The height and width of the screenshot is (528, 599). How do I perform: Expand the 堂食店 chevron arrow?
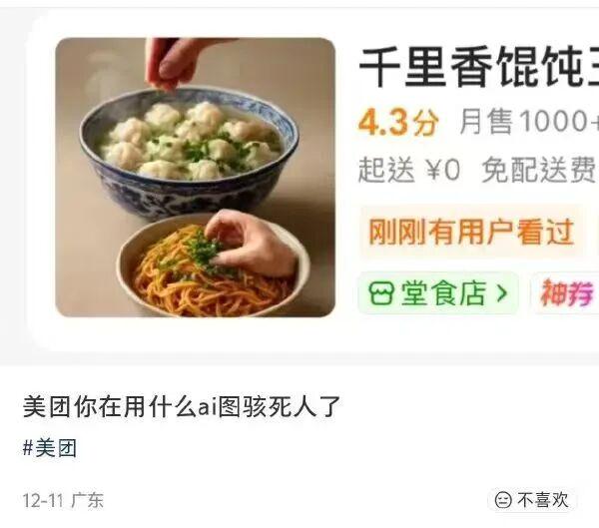click(x=501, y=293)
